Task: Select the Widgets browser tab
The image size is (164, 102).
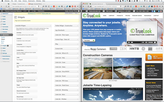Action: (19, 4)
